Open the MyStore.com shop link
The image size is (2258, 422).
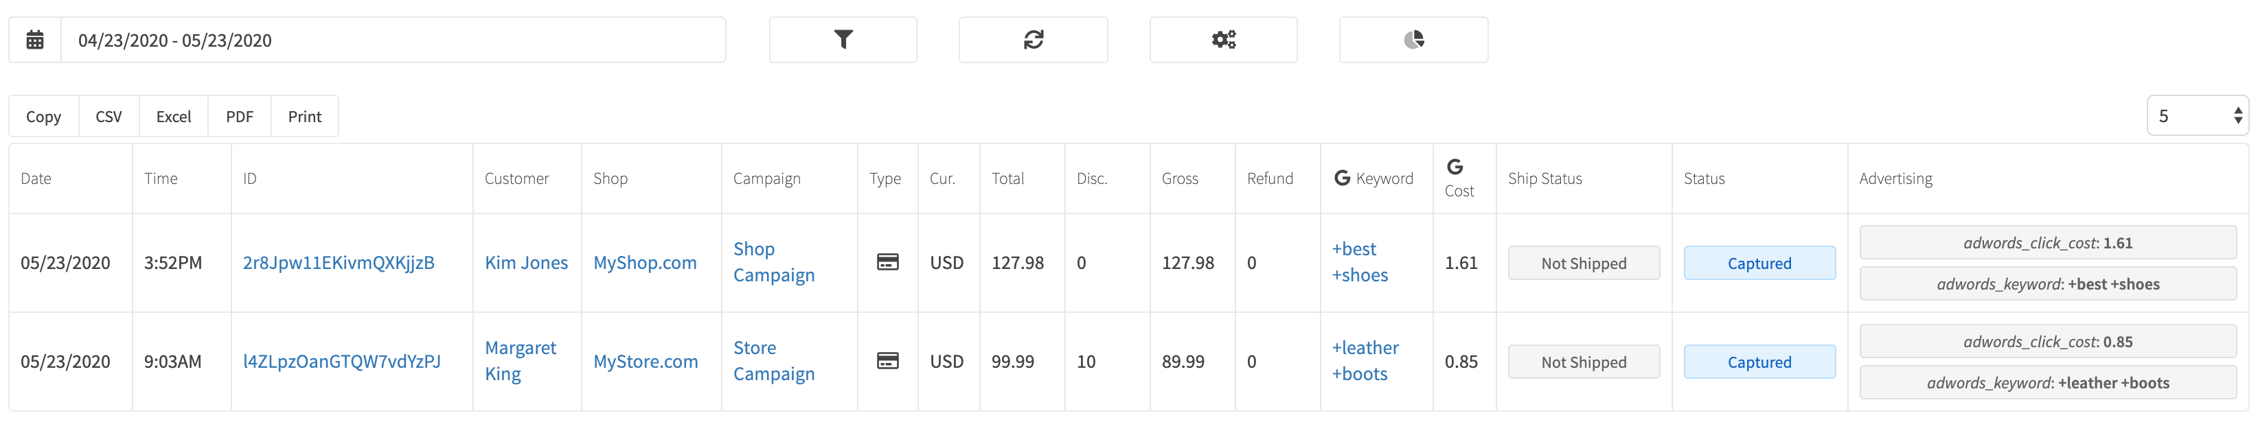(x=645, y=362)
